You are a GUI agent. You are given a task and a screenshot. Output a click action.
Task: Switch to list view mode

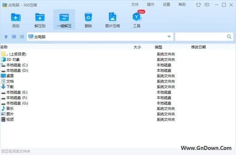click(x=22, y=37)
